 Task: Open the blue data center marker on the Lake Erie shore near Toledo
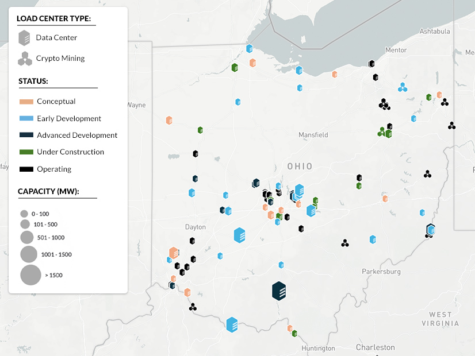click(x=250, y=48)
